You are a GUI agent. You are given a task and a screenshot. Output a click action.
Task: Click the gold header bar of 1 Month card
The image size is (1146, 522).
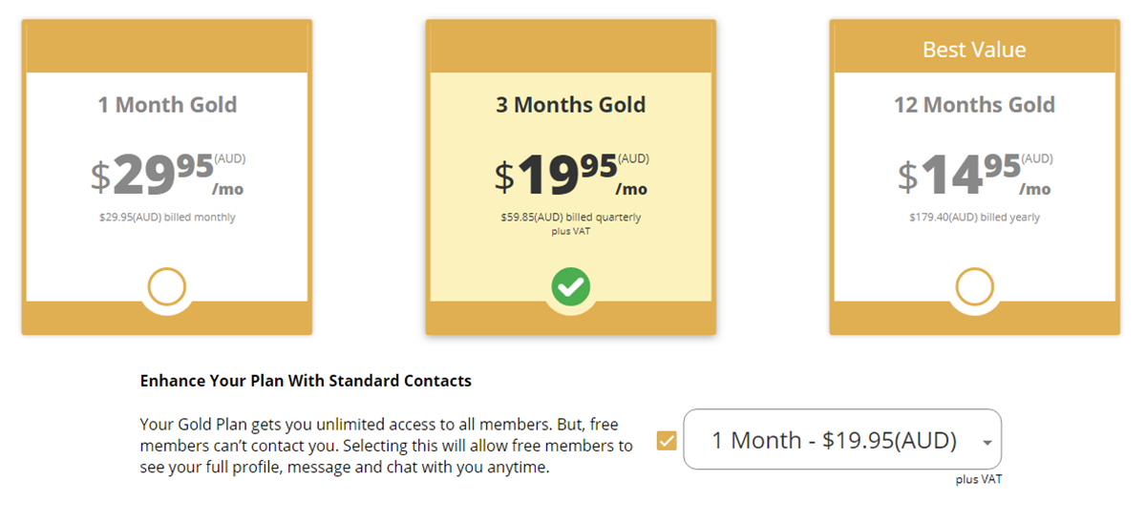[x=167, y=48]
